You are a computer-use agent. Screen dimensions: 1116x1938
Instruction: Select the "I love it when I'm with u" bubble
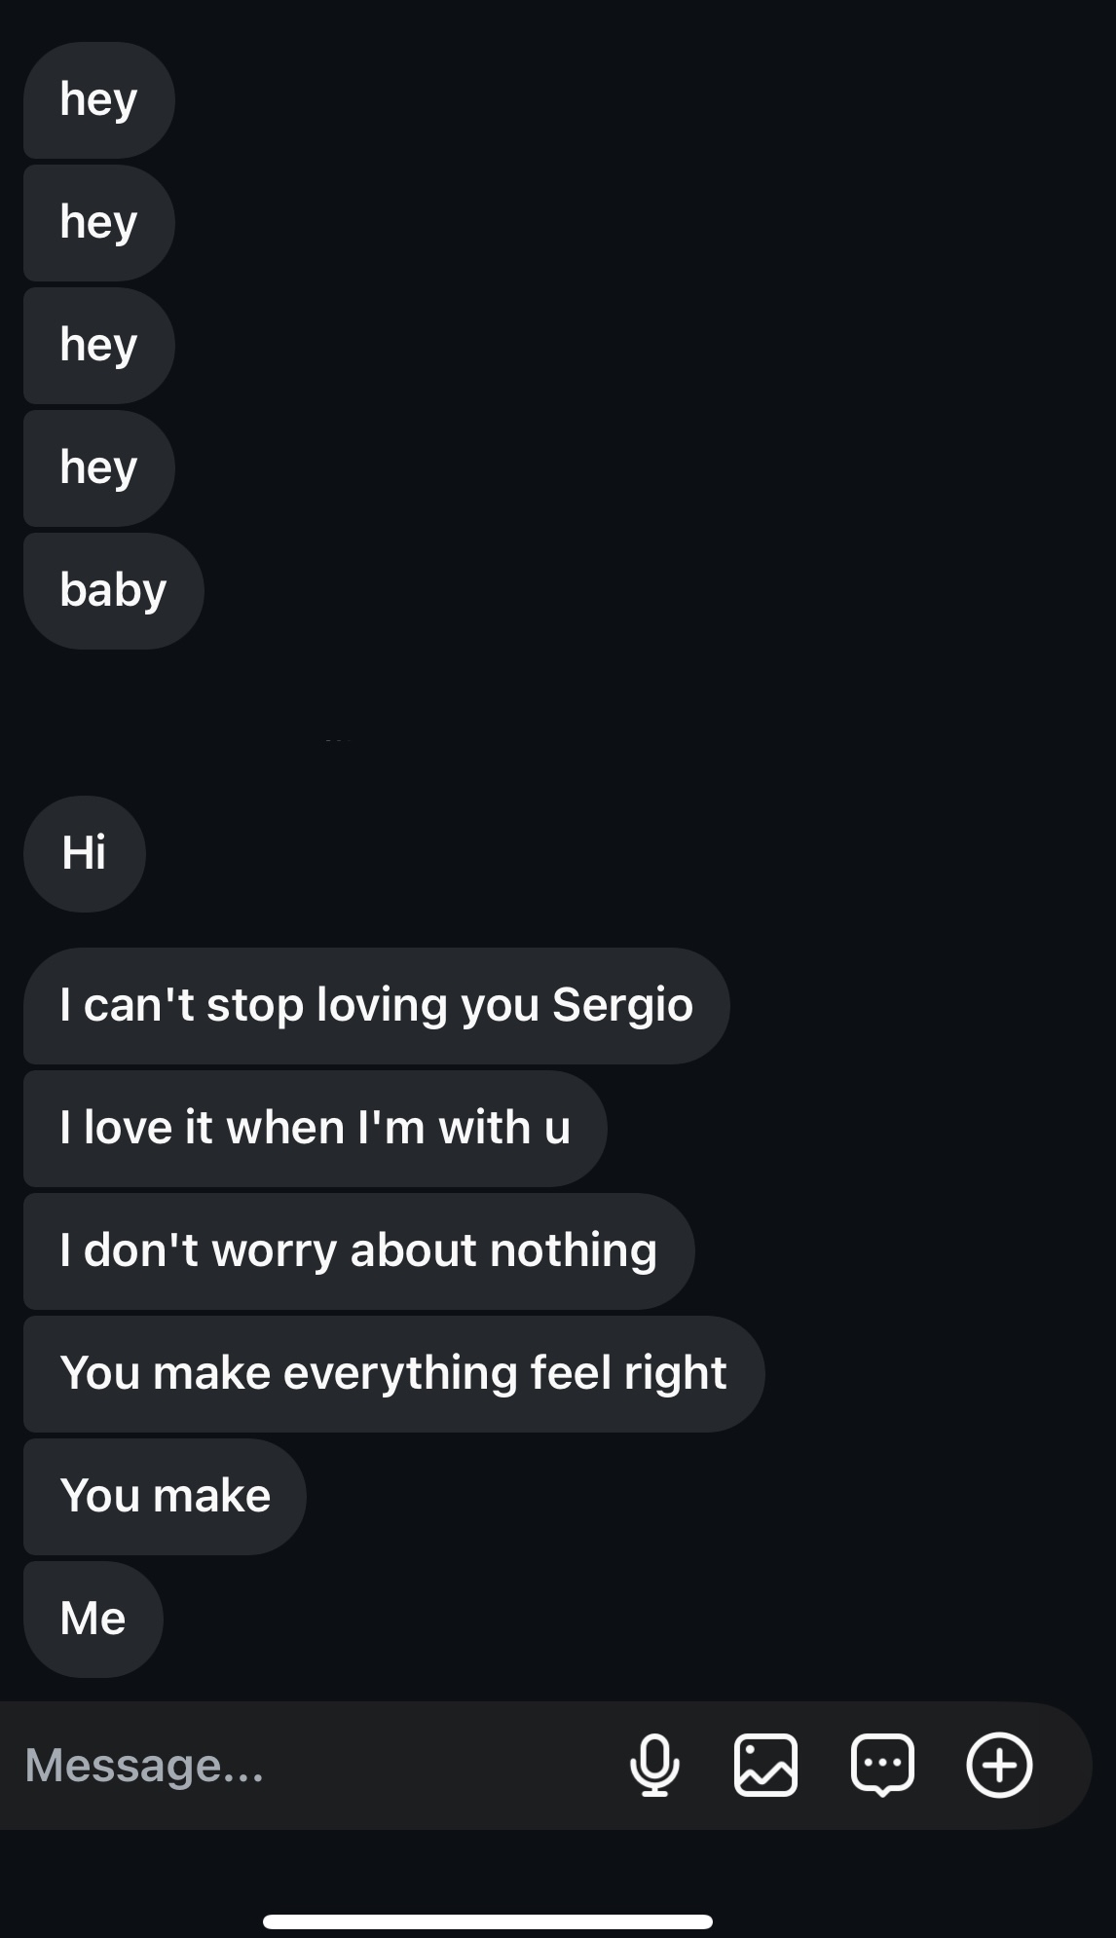pos(315,1128)
